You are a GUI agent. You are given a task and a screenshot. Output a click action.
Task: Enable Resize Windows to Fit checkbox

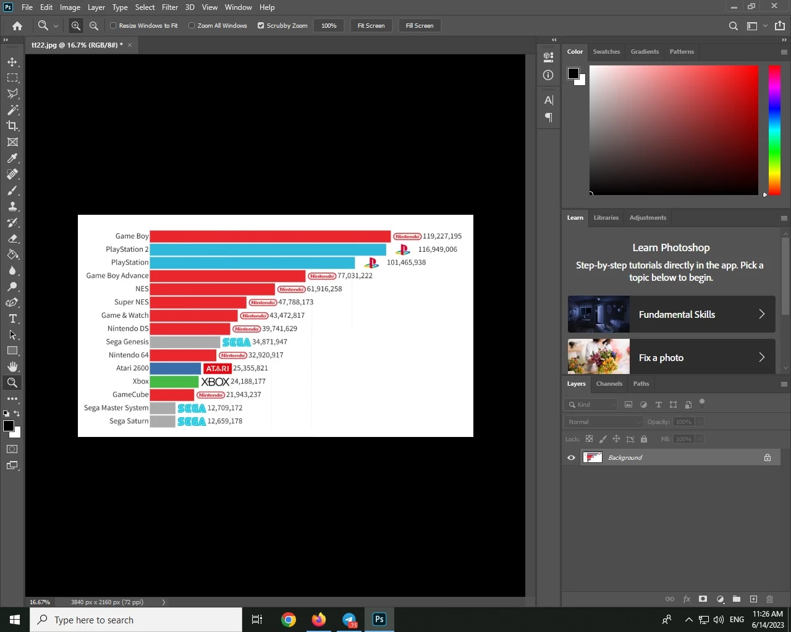[113, 25]
